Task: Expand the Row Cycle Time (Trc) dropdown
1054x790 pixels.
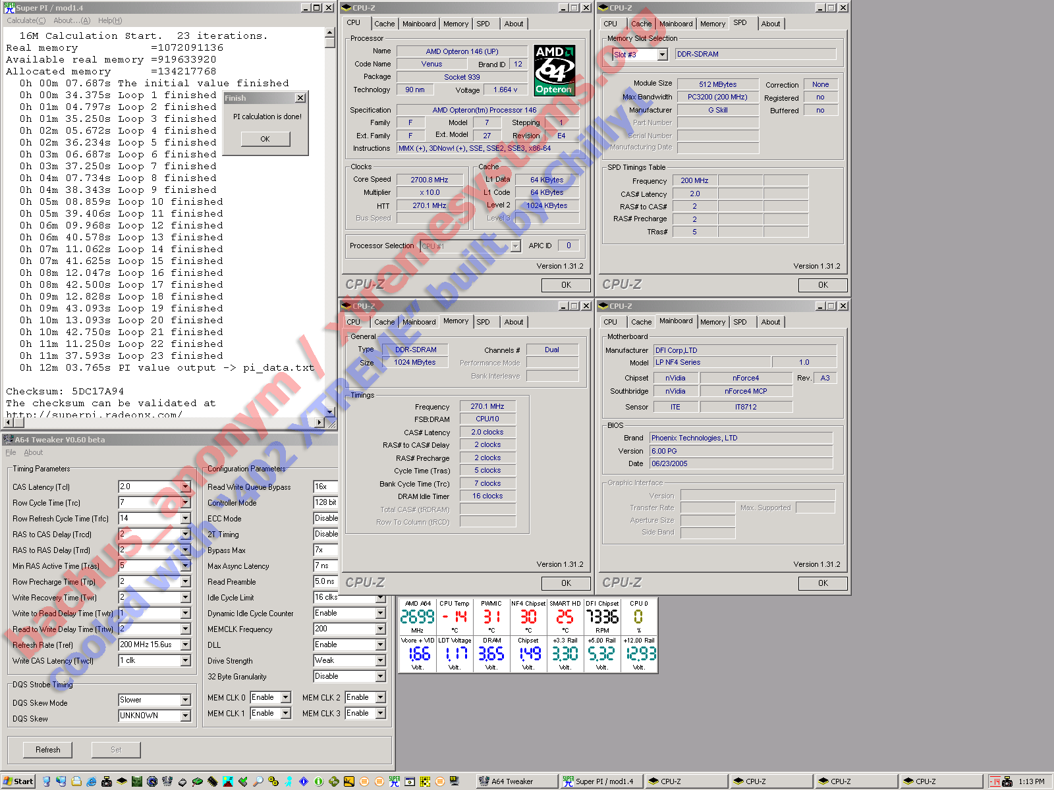Action: pos(186,503)
